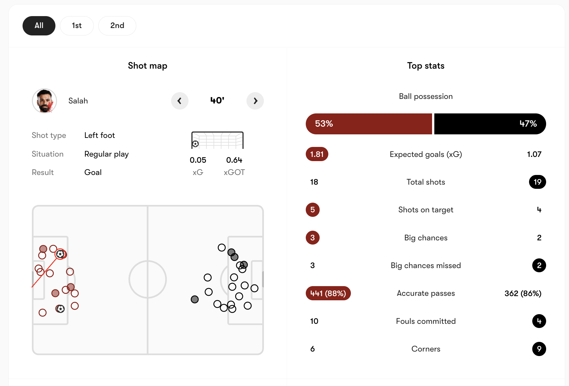This screenshot has height=386, width=569.
Task: Click the 441 (88%) accurate passes badge
Action: click(328, 293)
